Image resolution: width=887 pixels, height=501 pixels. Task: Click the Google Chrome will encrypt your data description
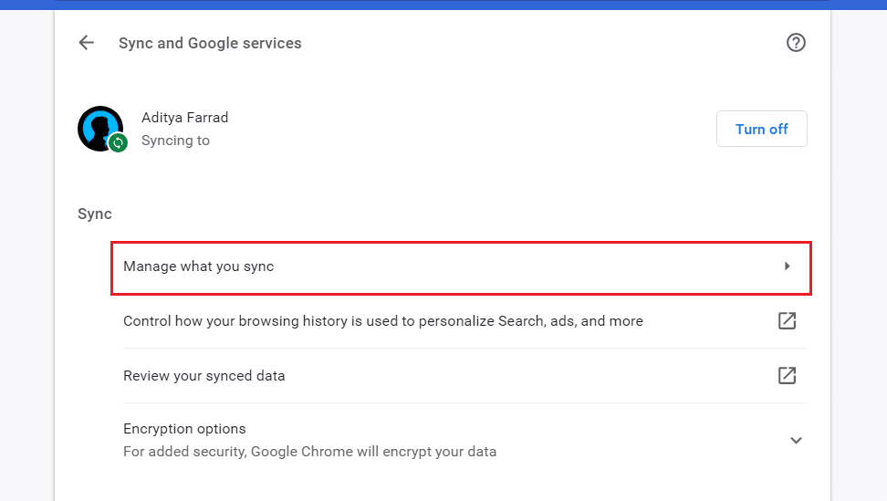[310, 452]
